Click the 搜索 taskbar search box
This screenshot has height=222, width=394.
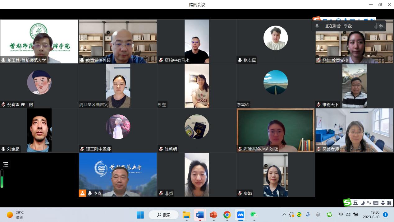163,215
